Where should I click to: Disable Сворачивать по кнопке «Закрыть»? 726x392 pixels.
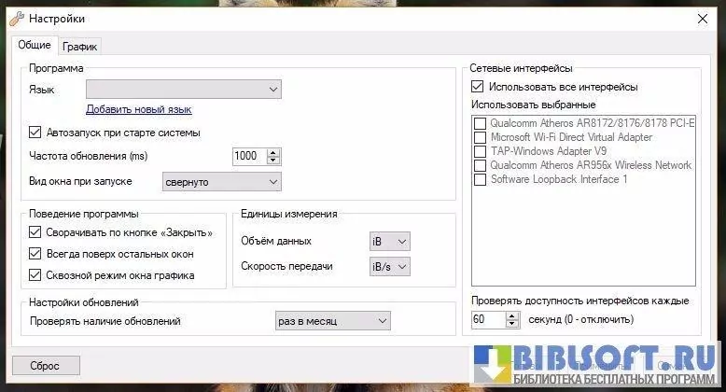click(x=36, y=232)
